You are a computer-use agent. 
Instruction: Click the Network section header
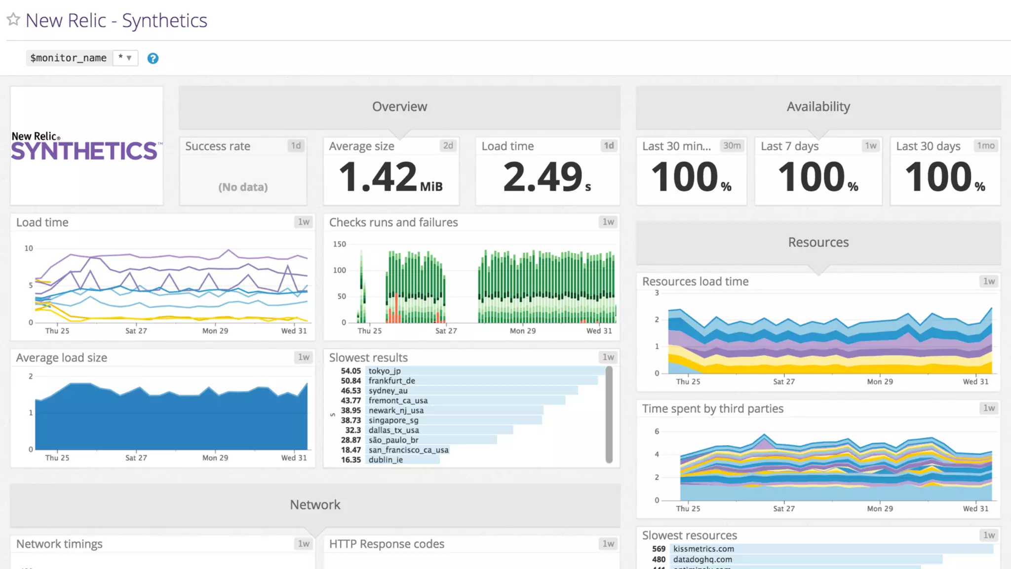[315, 505]
